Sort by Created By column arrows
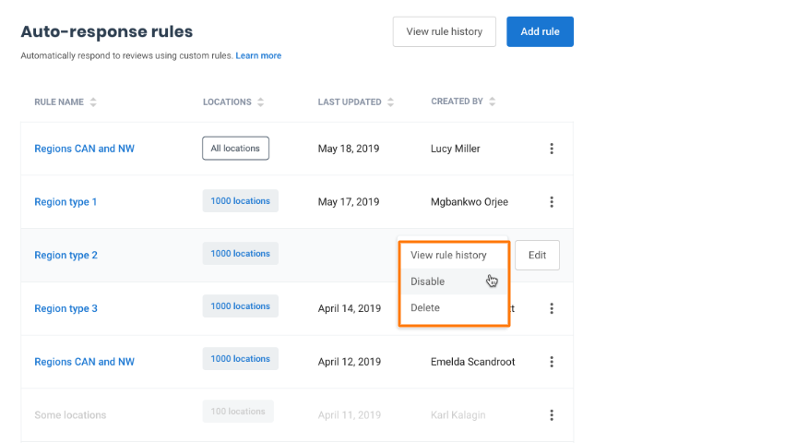Image resolution: width=785 pixels, height=443 pixels. pos(494,102)
